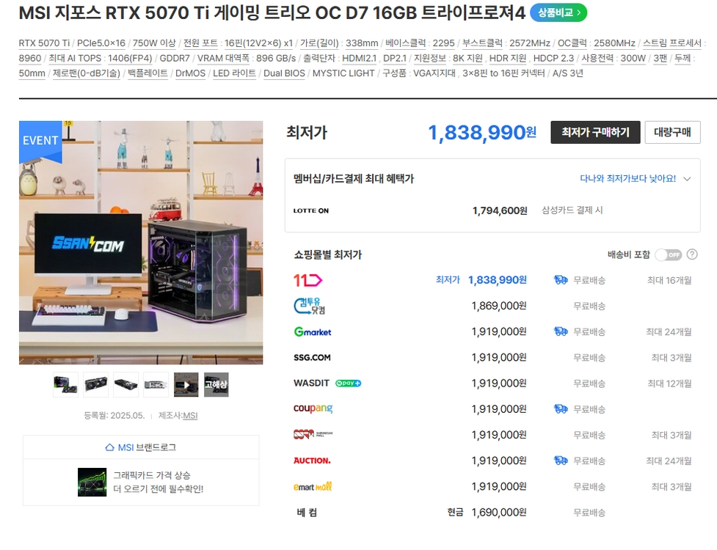Click the LOTTE ON logo
Image resolution: width=717 pixels, height=550 pixels.
311,210
